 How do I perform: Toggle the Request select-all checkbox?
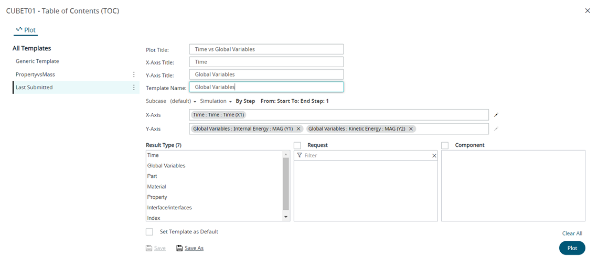coord(297,145)
